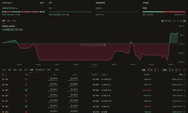Switch the chart to 账户价值 account value mode
The height and width of the screenshot is (113, 188).
coord(168,21)
